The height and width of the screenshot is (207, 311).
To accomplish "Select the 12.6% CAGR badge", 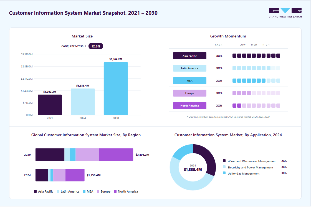I will [x=96, y=46].
